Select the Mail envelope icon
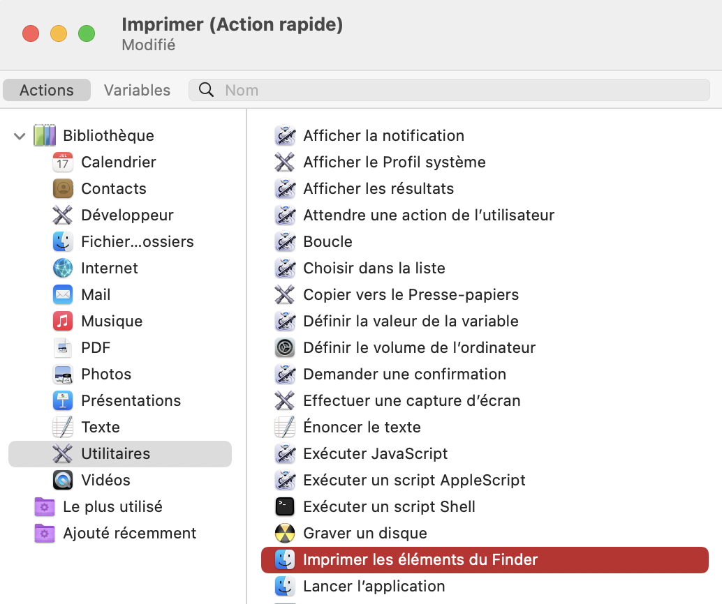 click(x=63, y=295)
